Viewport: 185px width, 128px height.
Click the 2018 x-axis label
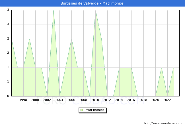coord(143,100)
